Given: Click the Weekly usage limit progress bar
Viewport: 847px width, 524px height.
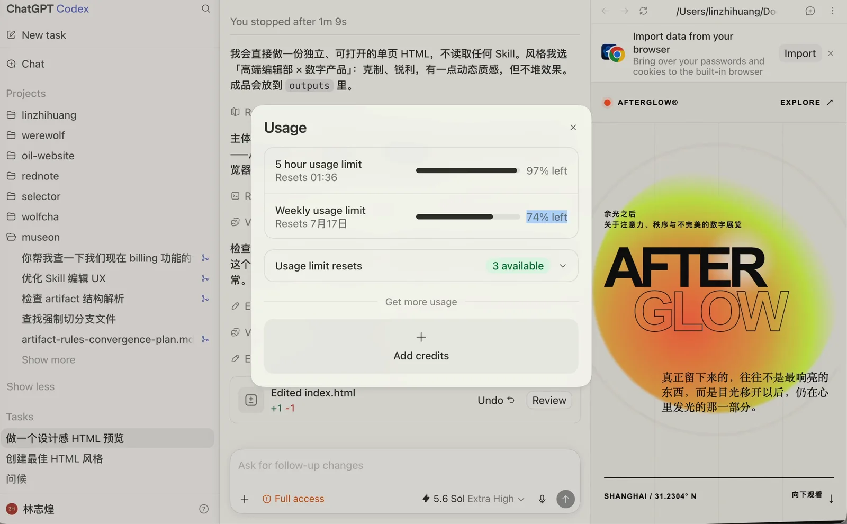Looking at the screenshot, I should 467,216.
